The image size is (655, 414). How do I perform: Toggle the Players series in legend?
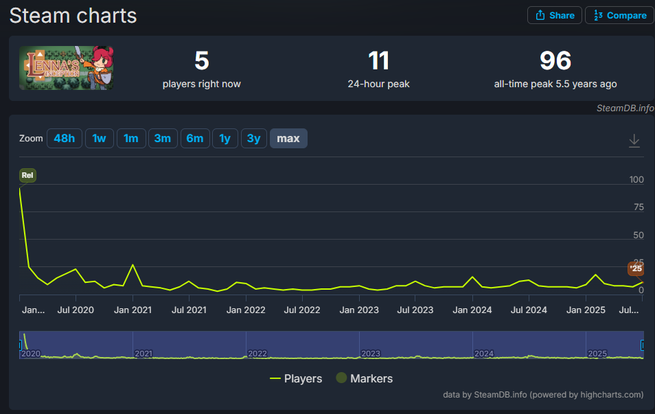(x=296, y=378)
